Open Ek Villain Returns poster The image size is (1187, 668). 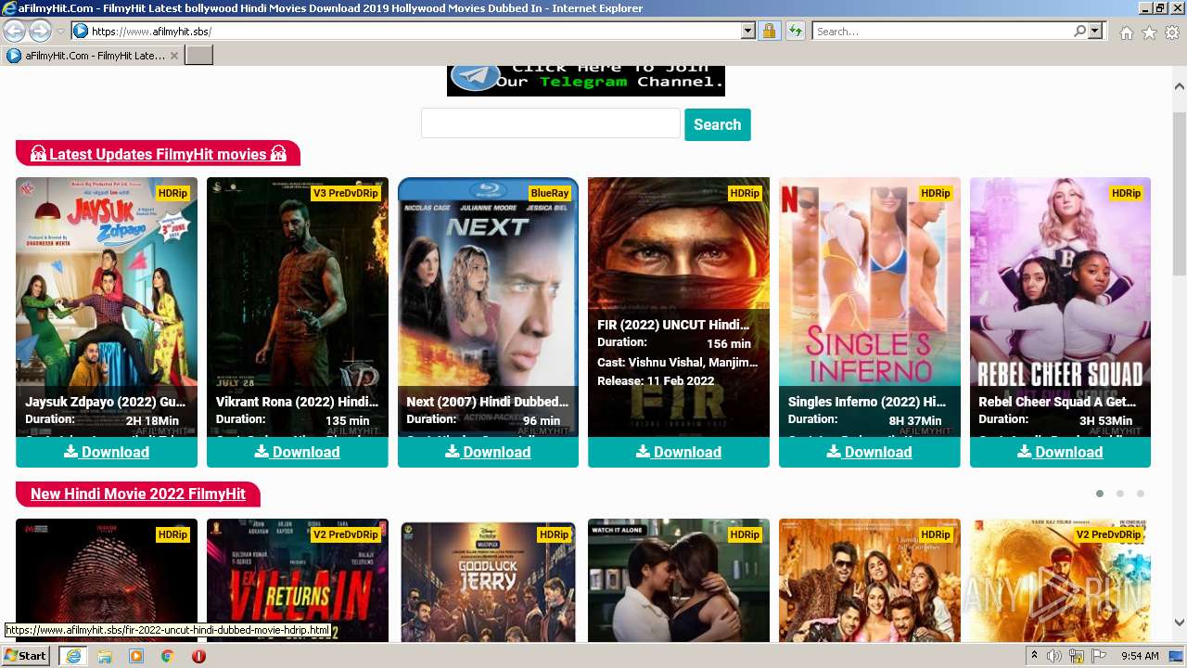298,580
